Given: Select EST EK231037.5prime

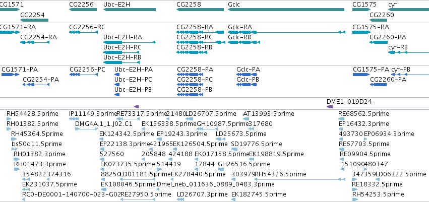Looking at the screenshot, I should (x=26, y=189).
